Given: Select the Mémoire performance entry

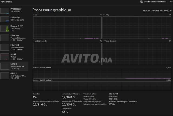Looking at the screenshot, I should 14,19.
